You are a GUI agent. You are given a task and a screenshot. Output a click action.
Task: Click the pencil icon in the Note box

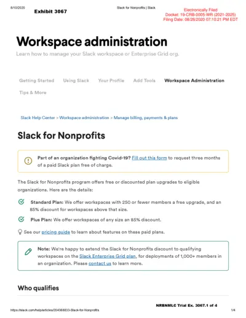coord(28,252)
